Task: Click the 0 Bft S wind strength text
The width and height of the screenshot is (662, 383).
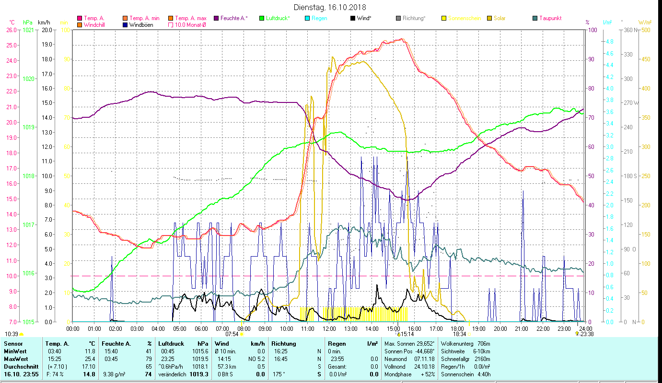Action: 225,374
